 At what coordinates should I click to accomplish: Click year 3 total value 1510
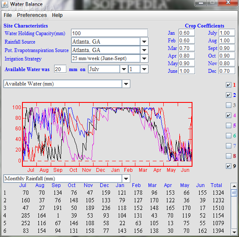click(x=218, y=208)
